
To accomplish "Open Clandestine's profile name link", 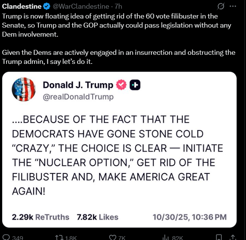I will pyautogui.click(x=22, y=6).
